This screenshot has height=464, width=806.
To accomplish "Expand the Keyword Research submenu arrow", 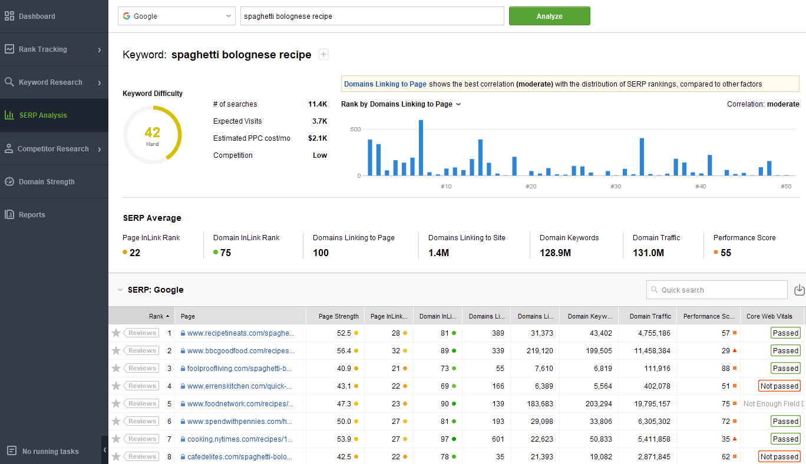I will 100,82.
